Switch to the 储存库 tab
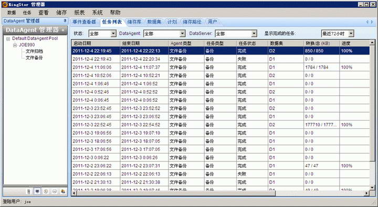Viewport: 378px width, 207px height. 134,22
